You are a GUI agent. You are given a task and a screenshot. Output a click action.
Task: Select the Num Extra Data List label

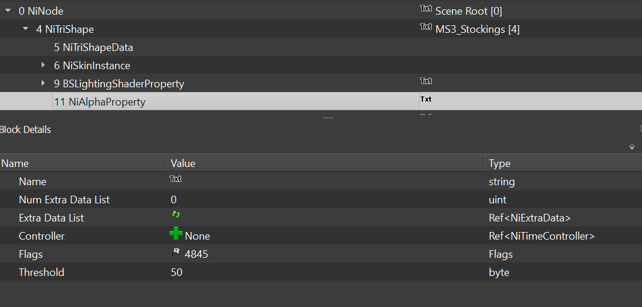pyautogui.click(x=65, y=200)
